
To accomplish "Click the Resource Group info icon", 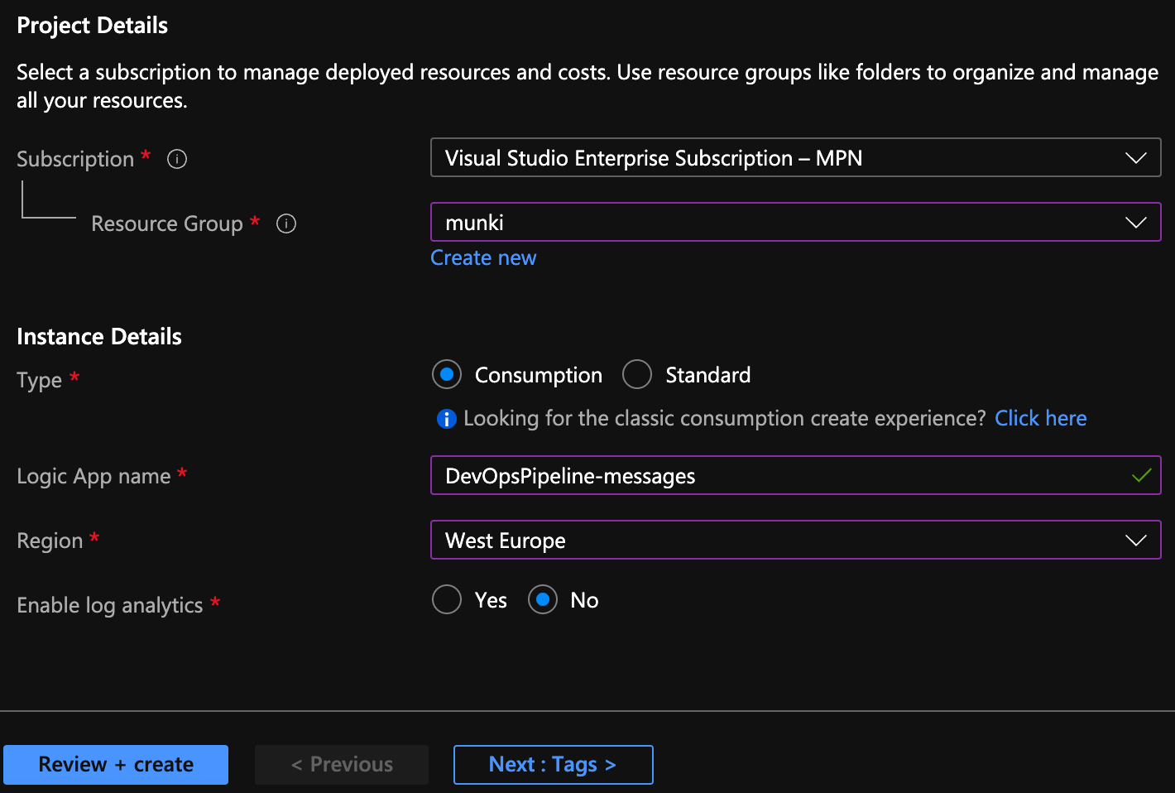I will 286,223.
